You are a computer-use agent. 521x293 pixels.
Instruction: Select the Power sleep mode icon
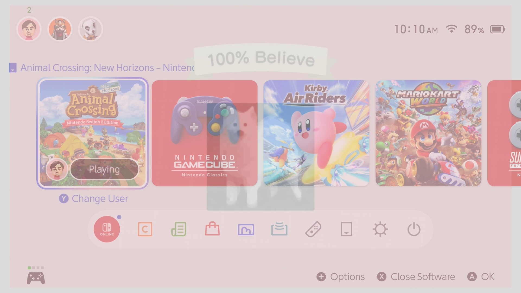click(414, 229)
